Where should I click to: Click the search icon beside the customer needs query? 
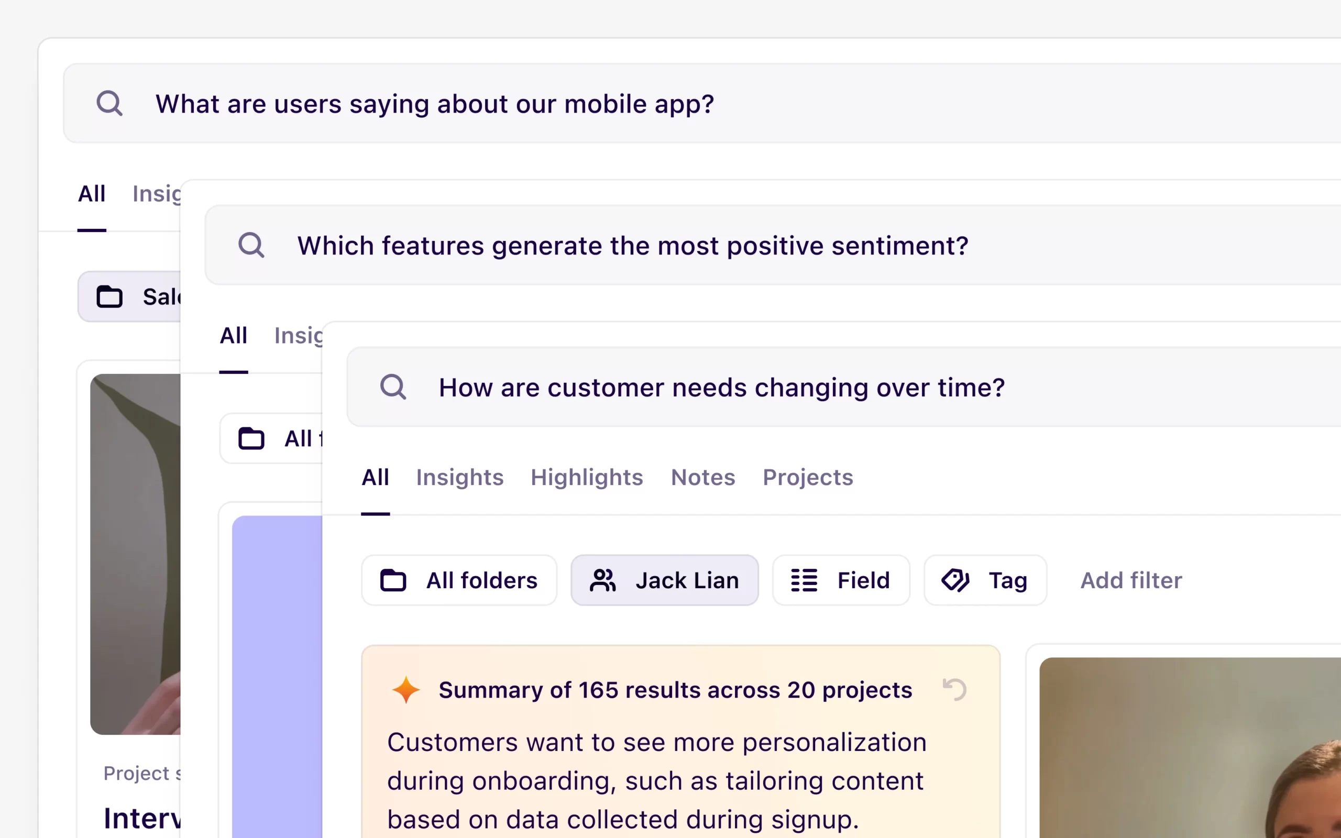click(x=393, y=387)
